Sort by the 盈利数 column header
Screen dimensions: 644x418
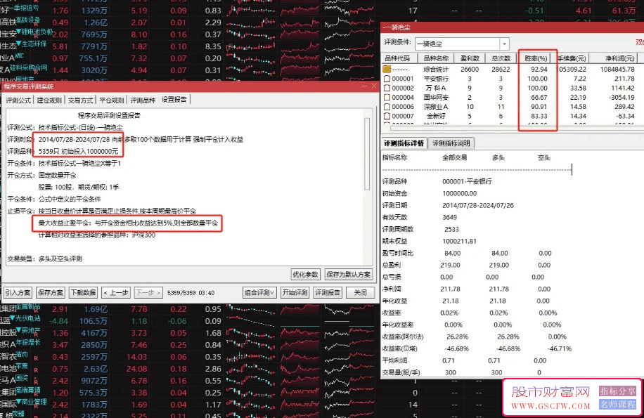click(470, 58)
